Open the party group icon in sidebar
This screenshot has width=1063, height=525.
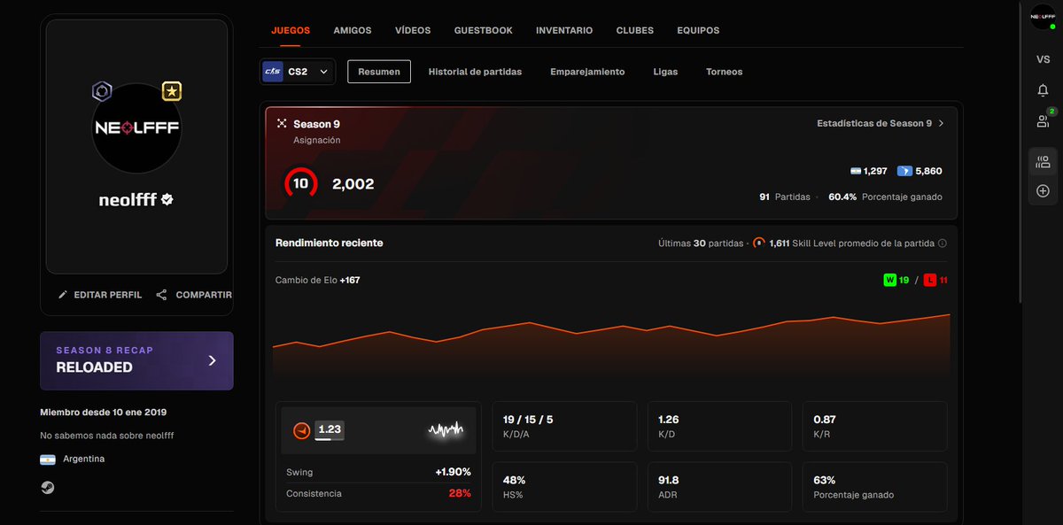click(1043, 162)
